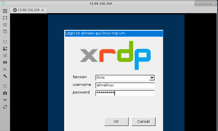Toggle scaled mode with the expand-arrows icon
Image resolution: width=218 pixels, height=131 pixels.
5,49
